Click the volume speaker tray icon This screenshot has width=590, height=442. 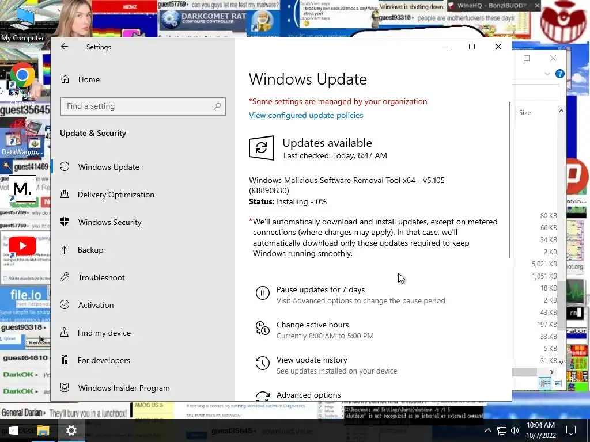pyautogui.click(x=515, y=430)
